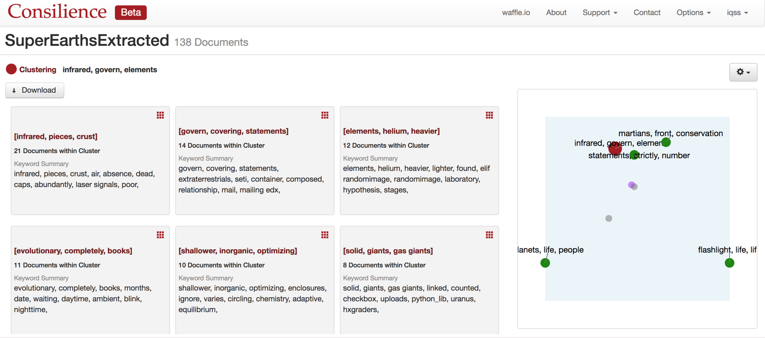The image size is (765, 338).
Task: Expand the Support menu
Action: click(599, 13)
